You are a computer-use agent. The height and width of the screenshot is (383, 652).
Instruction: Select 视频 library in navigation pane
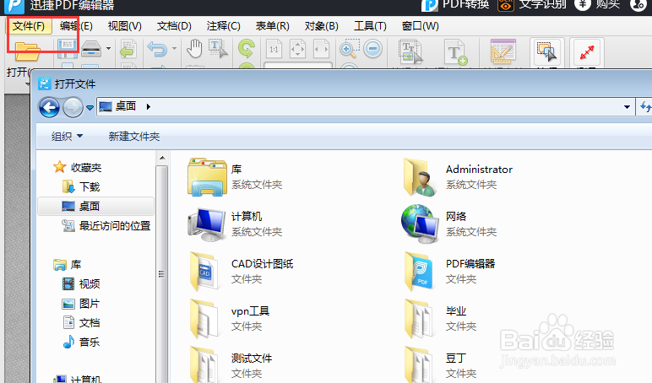81,284
